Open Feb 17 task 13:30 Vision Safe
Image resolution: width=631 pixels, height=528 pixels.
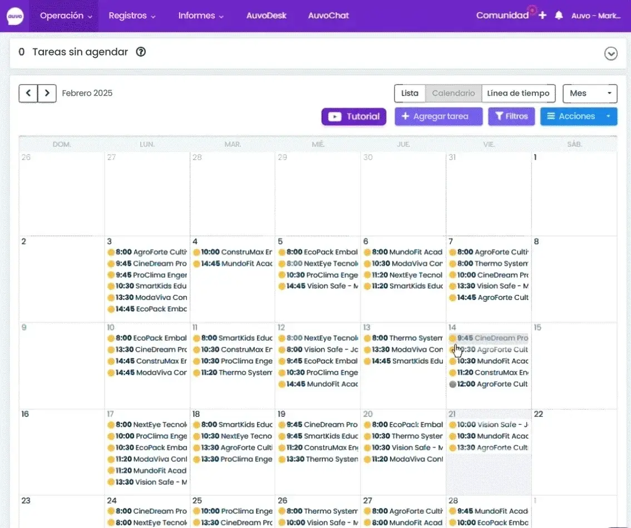click(x=147, y=482)
